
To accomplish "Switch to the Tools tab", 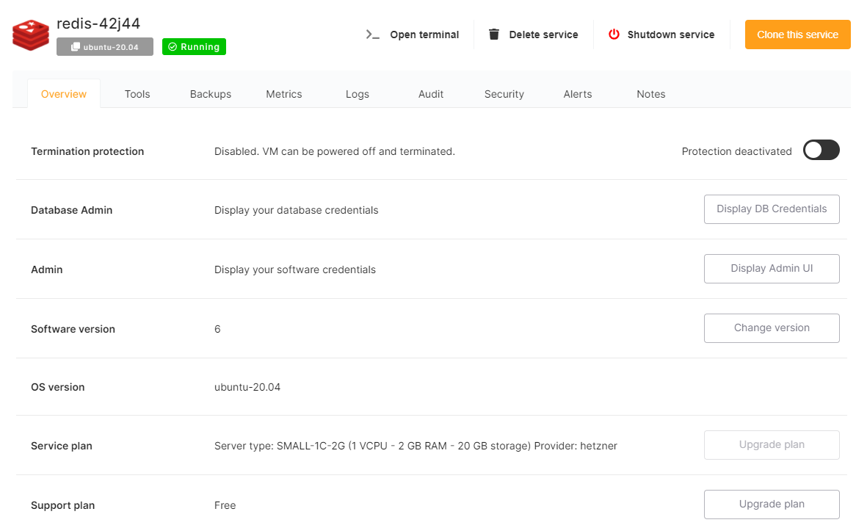I will [x=137, y=94].
